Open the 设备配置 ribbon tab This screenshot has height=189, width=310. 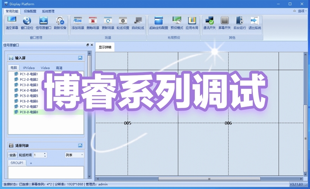coord(30,11)
